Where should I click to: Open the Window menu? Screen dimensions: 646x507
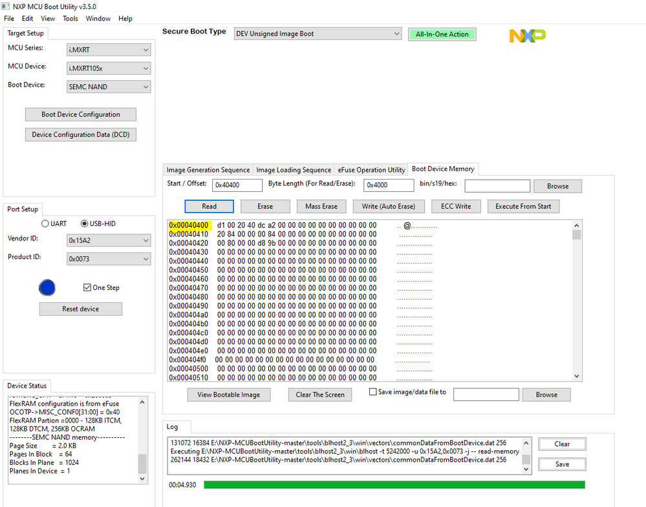point(98,19)
